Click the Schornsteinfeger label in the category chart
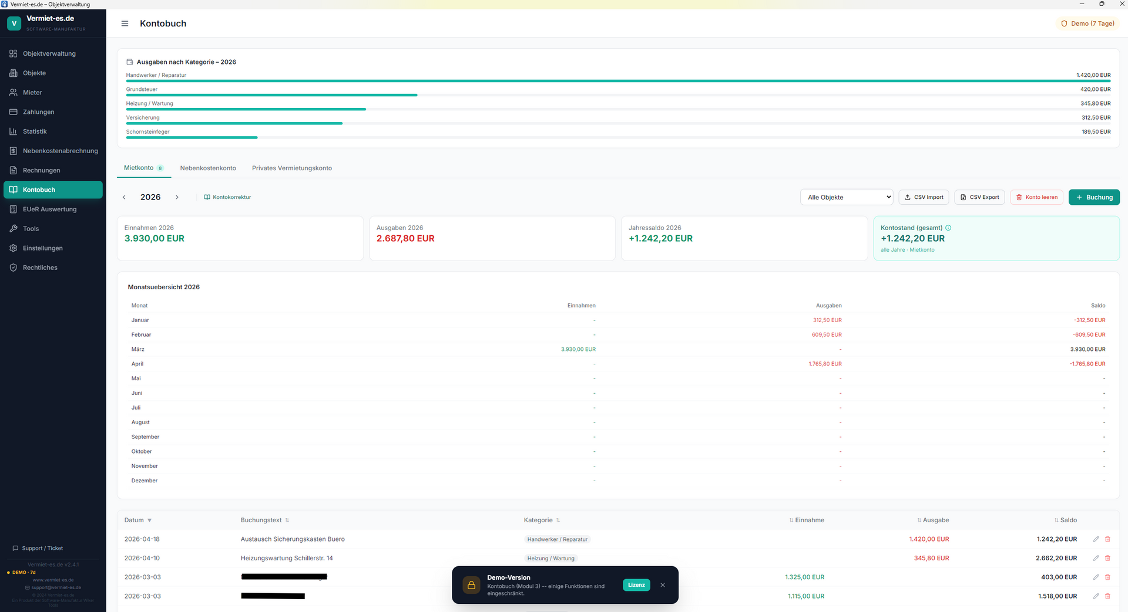Viewport: 1128px width, 612px height. click(147, 131)
